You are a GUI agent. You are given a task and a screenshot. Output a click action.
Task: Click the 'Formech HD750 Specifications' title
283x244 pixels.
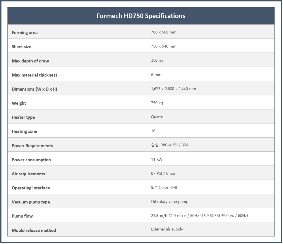tap(141, 16)
